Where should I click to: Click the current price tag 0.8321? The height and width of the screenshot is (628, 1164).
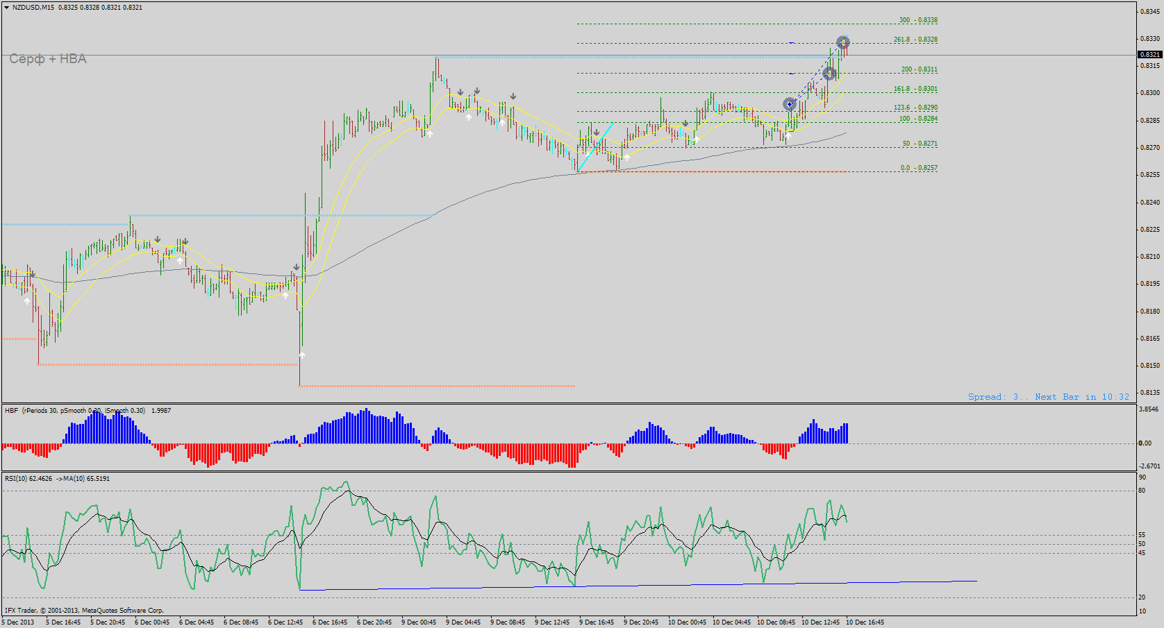click(1149, 55)
